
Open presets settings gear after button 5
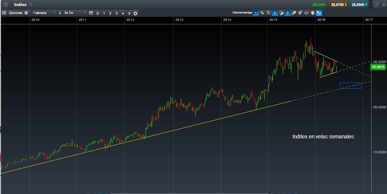tap(135, 13)
